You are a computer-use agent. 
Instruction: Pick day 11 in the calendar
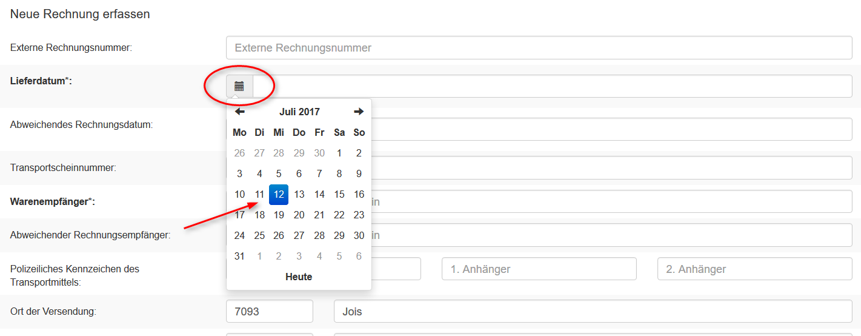click(x=259, y=195)
